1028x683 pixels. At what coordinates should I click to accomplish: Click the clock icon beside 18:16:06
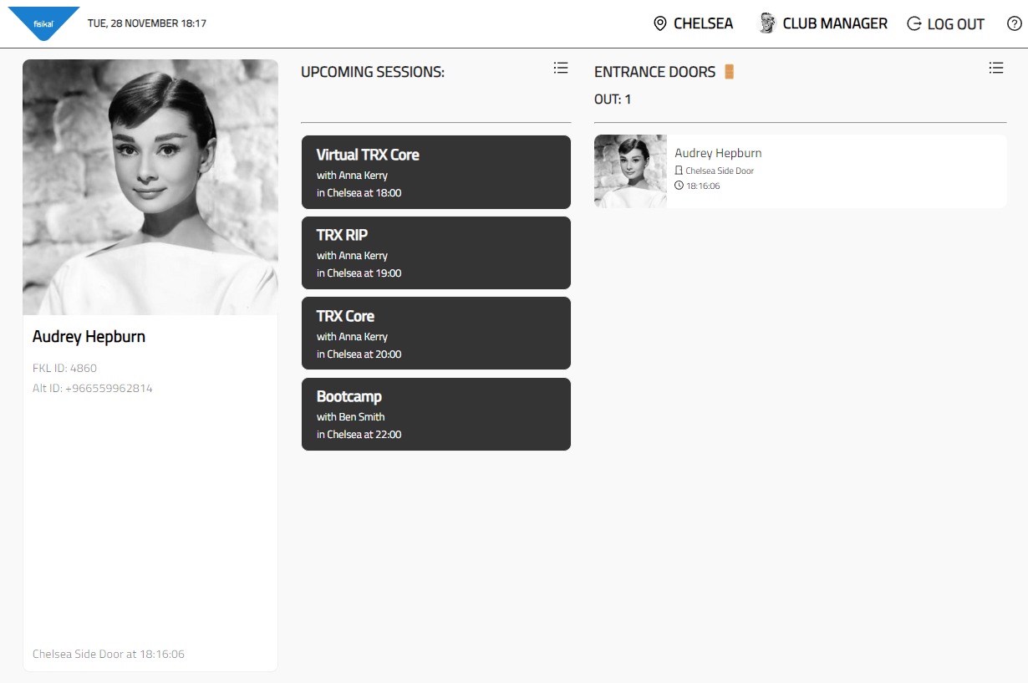[679, 186]
